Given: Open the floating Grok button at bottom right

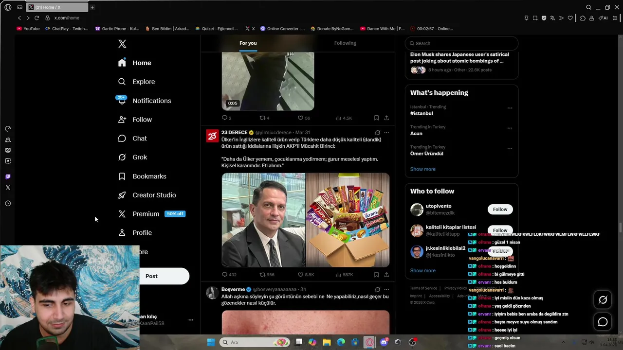Looking at the screenshot, I should (603, 300).
